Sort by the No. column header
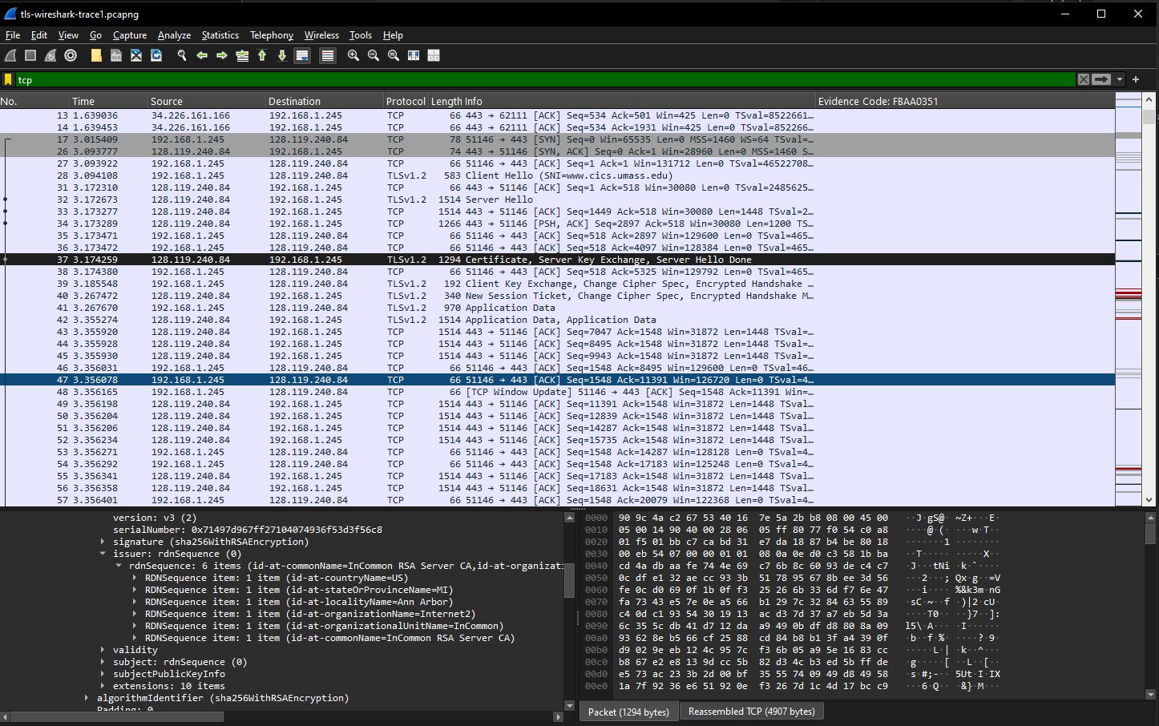This screenshot has height=726, width=1159. pos(34,101)
